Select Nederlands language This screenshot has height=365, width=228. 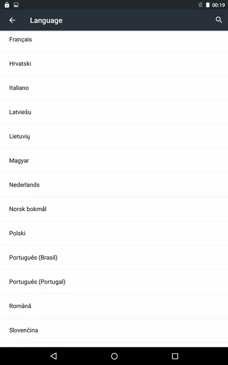point(114,185)
